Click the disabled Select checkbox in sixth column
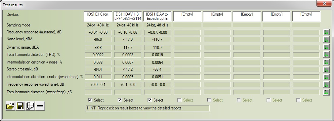334x121 pixels. (239, 100)
